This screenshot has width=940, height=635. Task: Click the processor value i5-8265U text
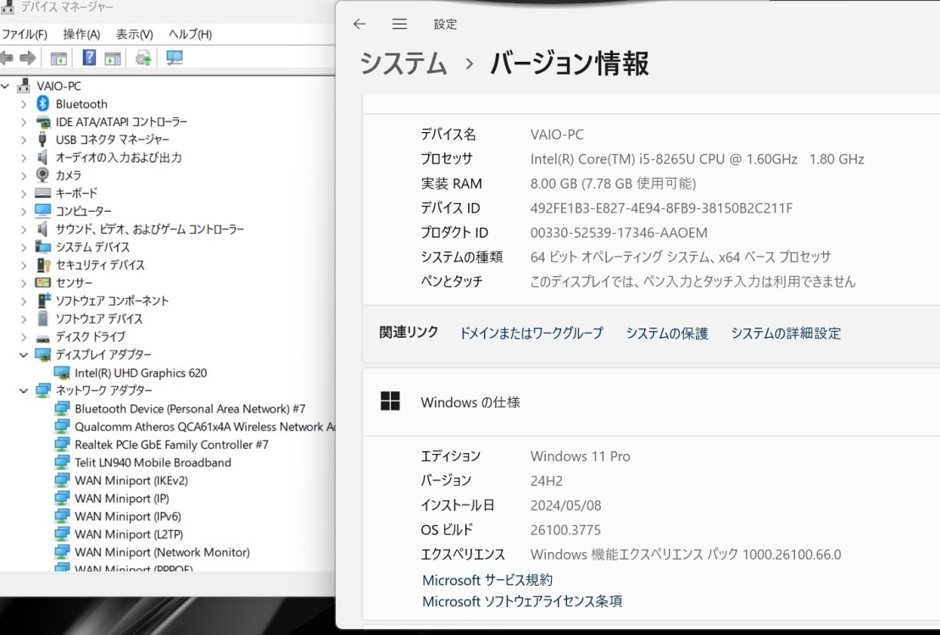tap(698, 159)
